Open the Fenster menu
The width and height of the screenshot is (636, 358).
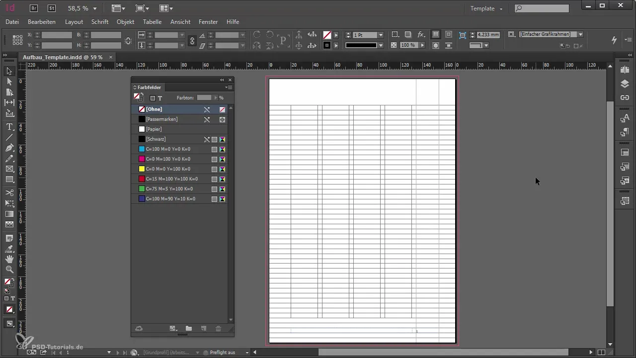pyautogui.click(x=208, y=22)
